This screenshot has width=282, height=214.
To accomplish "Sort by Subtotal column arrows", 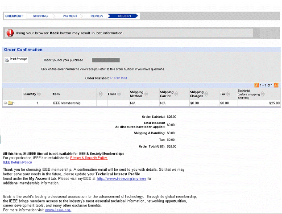I will pyautogui.click(x=263, y=94).
